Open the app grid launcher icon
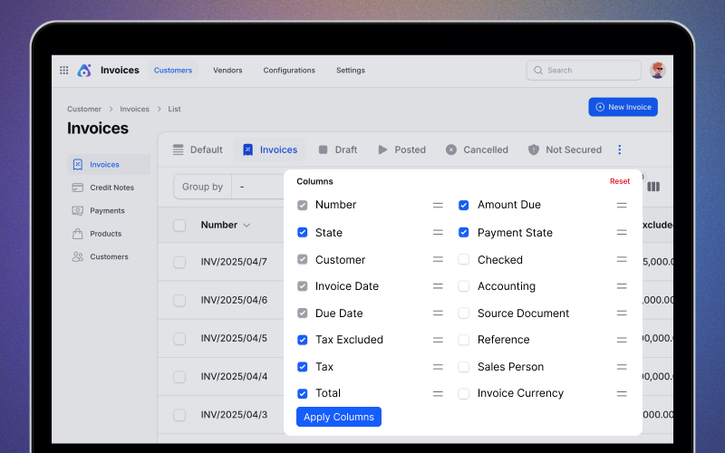The width and height of the screenshot is (725, 453). pyautogui.click(x=63, y=71)
